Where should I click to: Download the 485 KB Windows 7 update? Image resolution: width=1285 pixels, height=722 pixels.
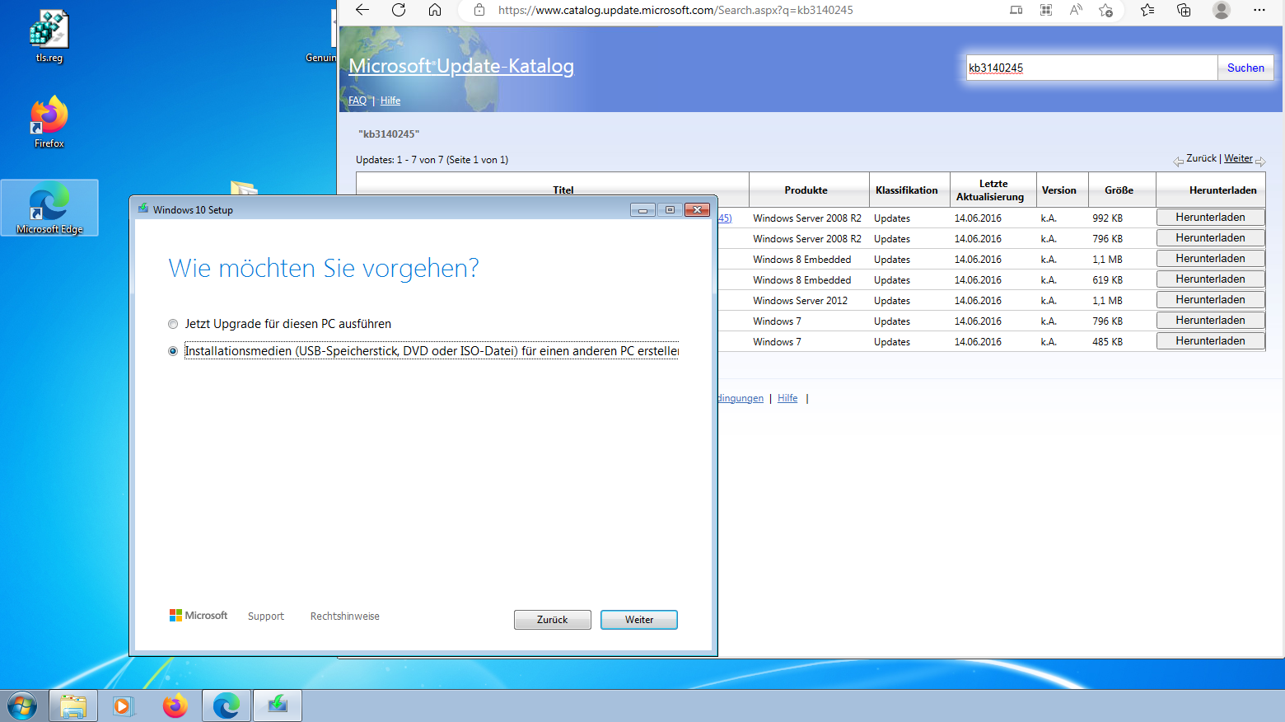click(x=1210, y=341)
